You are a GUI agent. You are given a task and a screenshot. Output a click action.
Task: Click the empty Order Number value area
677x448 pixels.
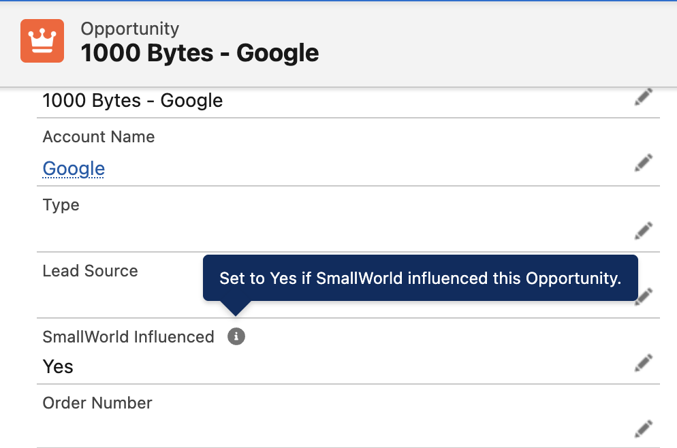click(272, 429)
